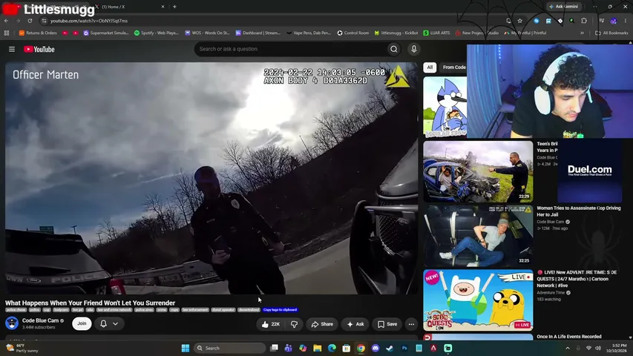This screenshot has height=356, width=633.
Task: Open Photoshop from taskbar
Action: pos(404,348)
